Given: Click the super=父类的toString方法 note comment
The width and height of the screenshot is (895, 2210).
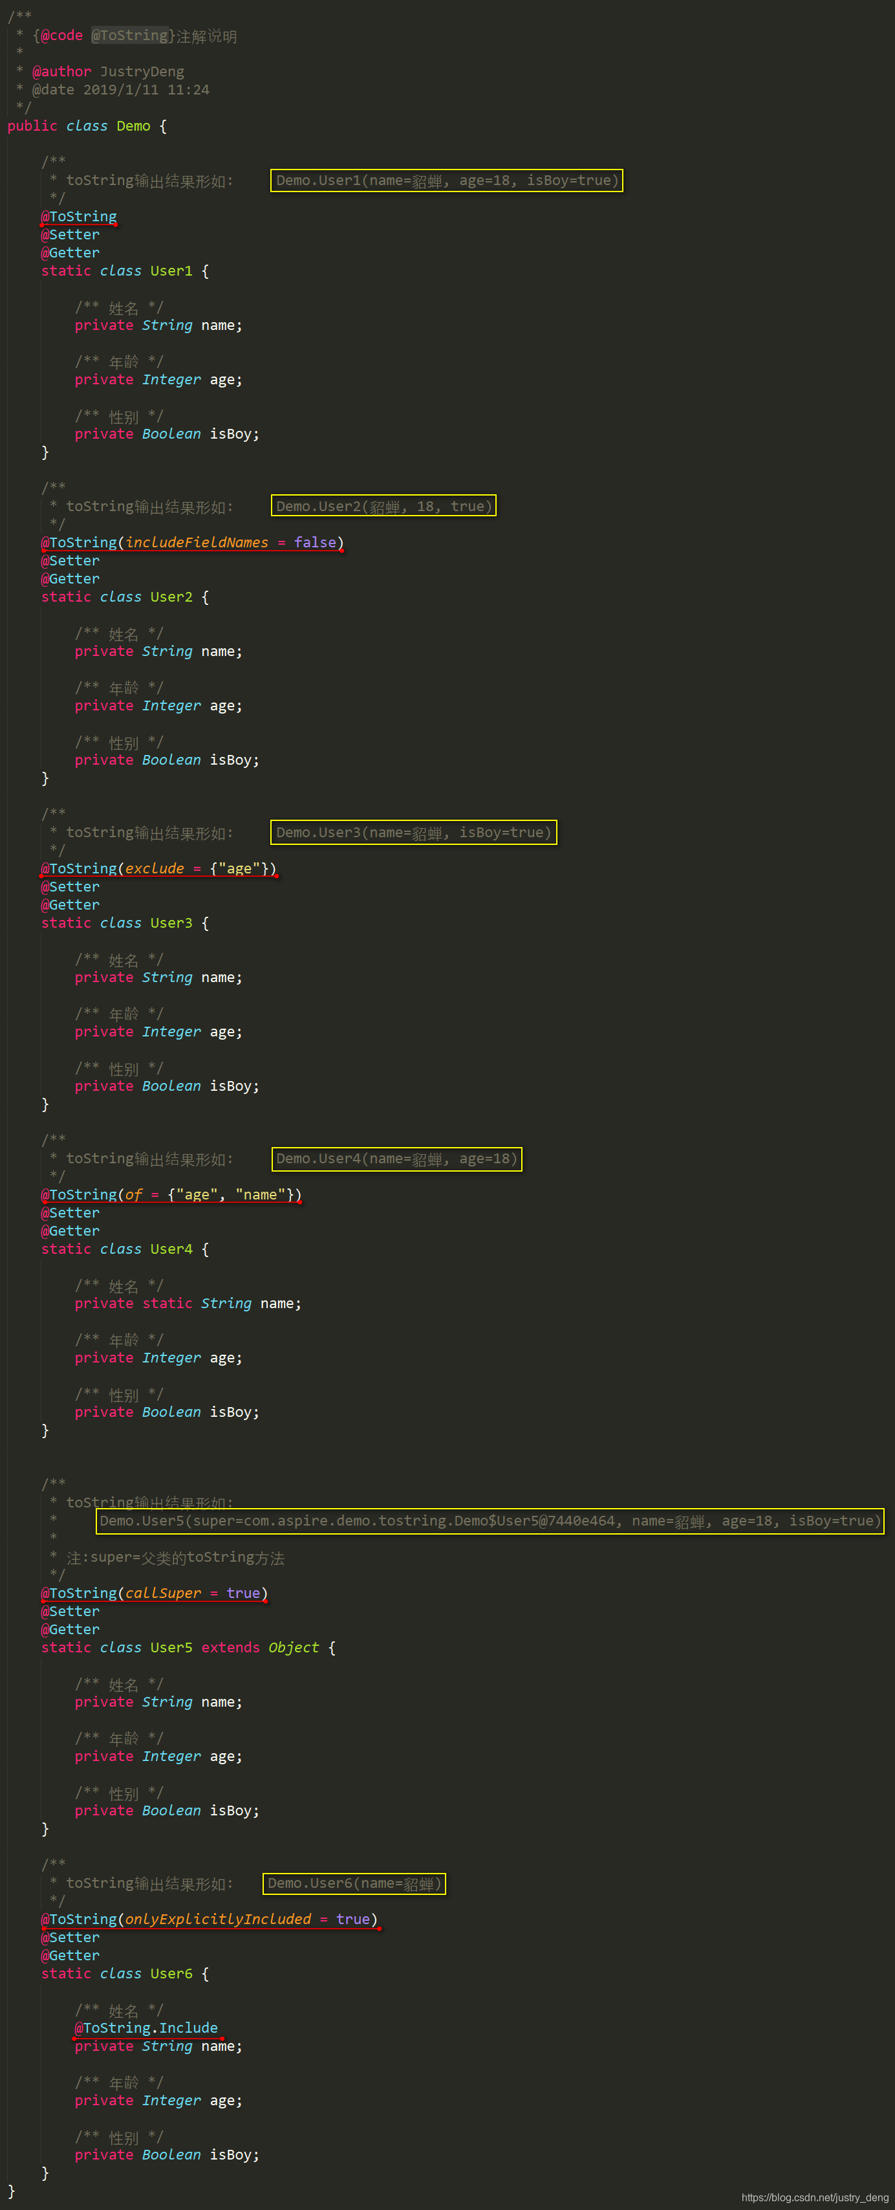Looking at the screenshot, I should tap(176, 1557).
